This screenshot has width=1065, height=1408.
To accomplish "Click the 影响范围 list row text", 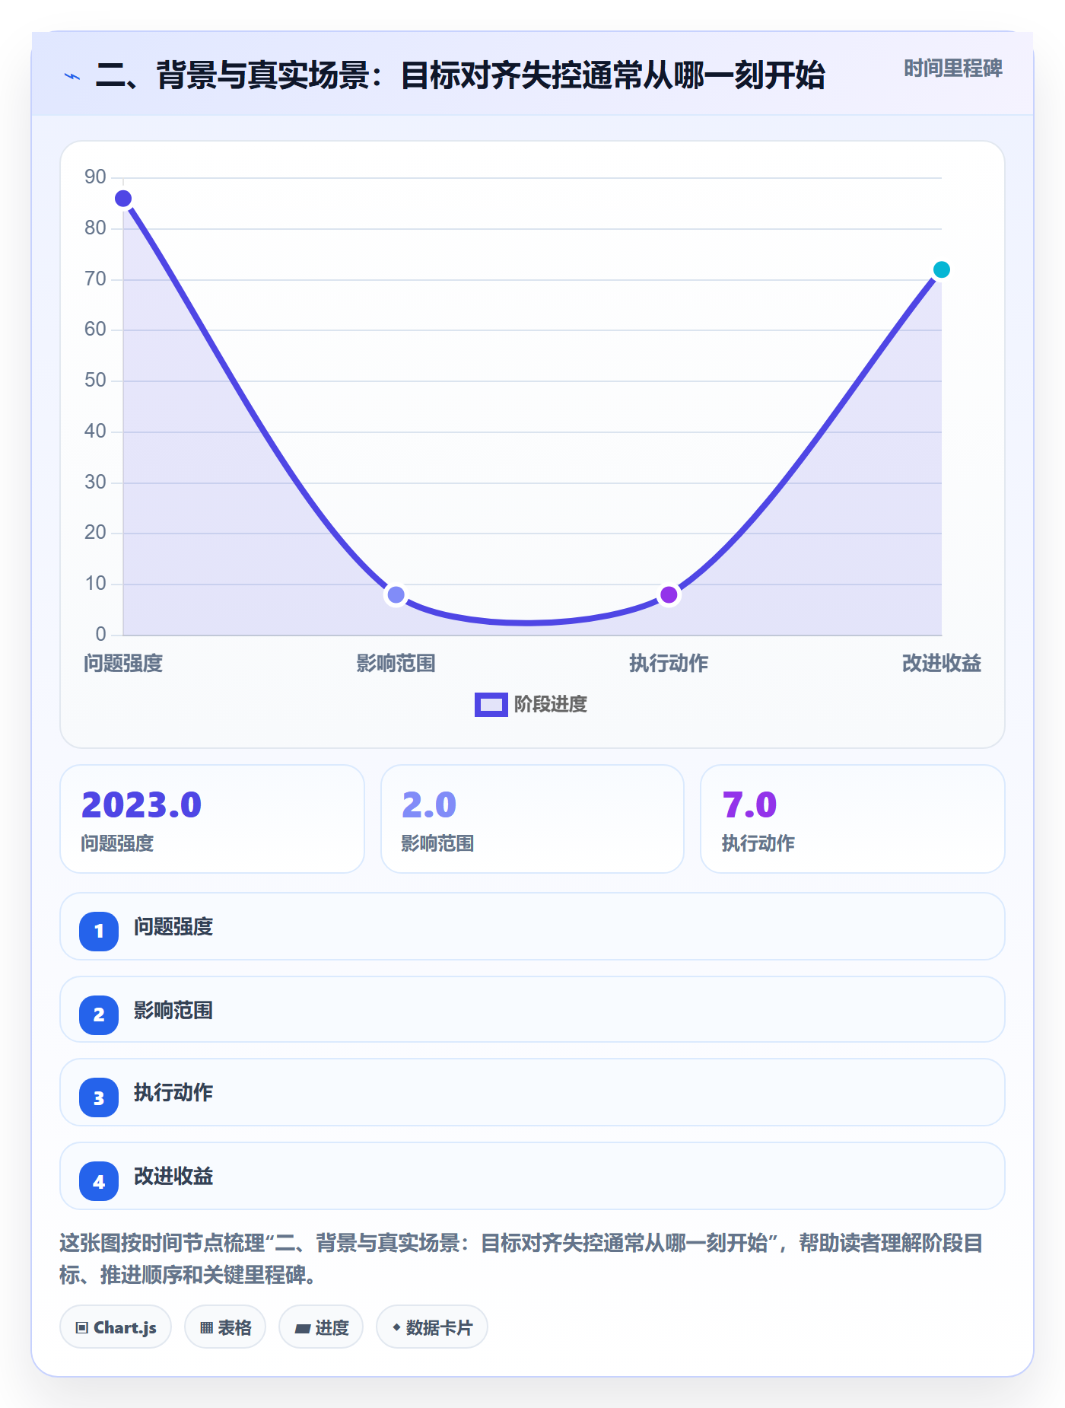I will [173, 1011].
